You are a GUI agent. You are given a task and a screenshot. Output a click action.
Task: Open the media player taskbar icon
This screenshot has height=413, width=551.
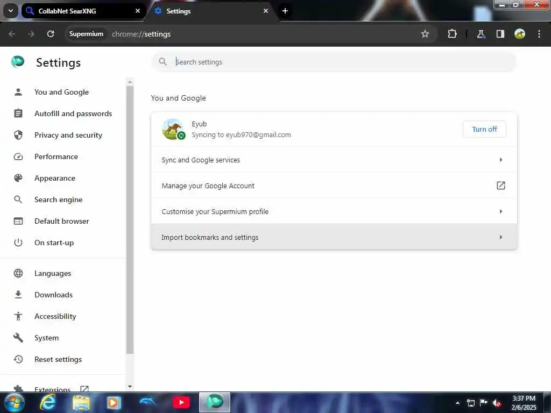tap(114, 402)
